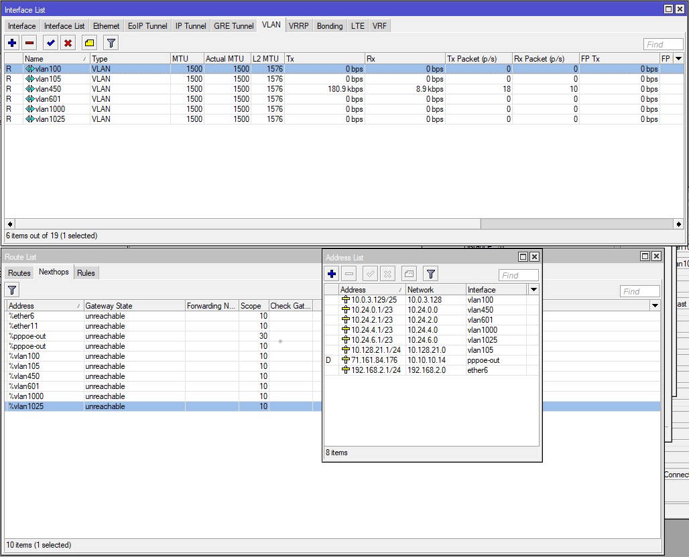689x557 pixels.
Task: Select the %pppoe-out nexthop with scope 30
Action: click(x=163, y=336)
